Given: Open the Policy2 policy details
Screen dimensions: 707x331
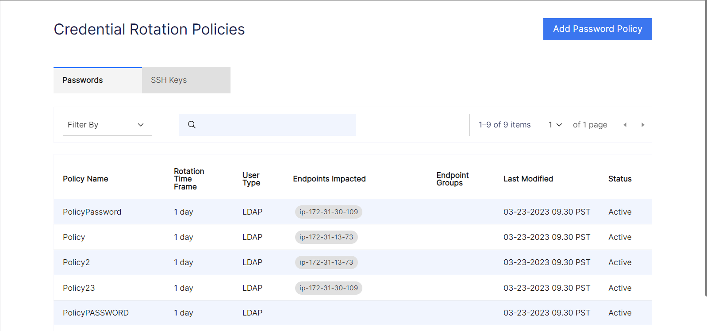Looking at the screenshot, I should (x=76, y=262).
